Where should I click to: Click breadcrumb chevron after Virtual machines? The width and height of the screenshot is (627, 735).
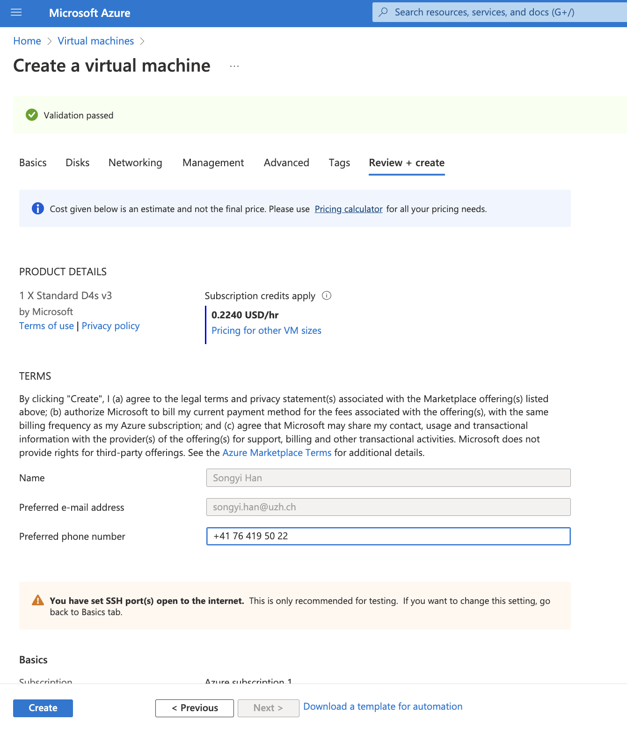pos(142,41)
